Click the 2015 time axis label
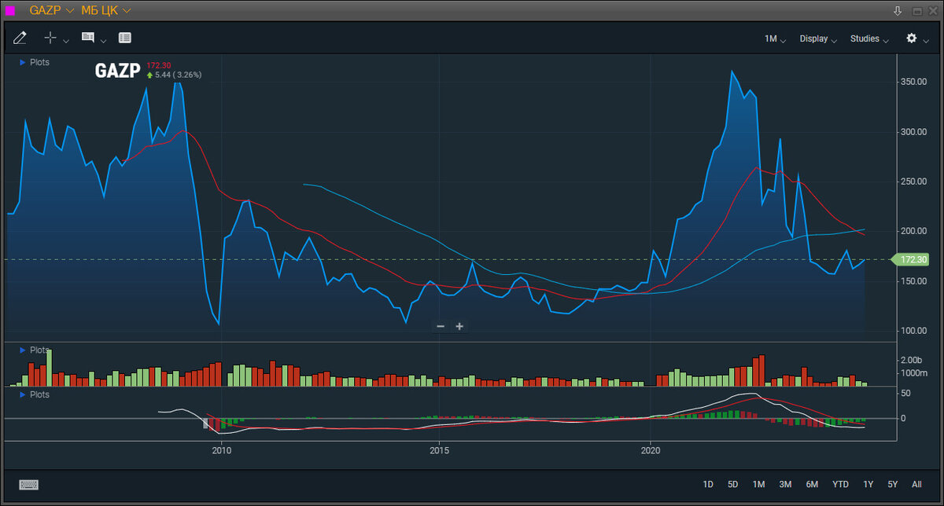 tap(439, 451)
